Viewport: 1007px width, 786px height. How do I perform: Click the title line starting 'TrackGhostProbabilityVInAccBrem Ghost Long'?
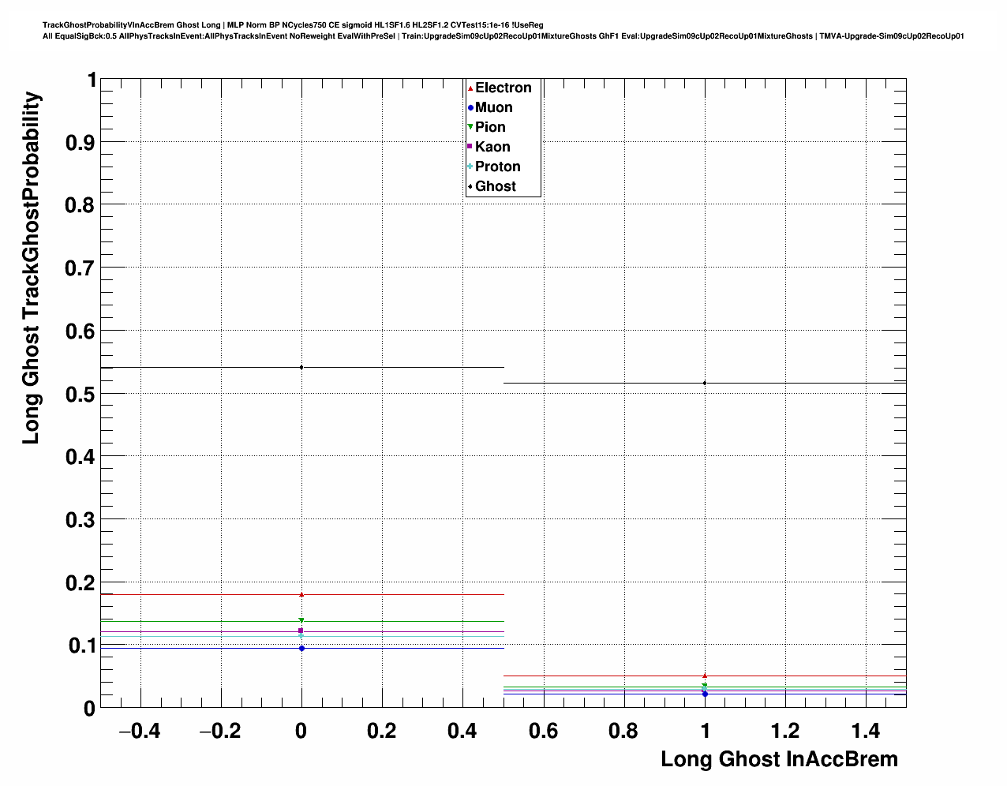(x=293, y=25)
